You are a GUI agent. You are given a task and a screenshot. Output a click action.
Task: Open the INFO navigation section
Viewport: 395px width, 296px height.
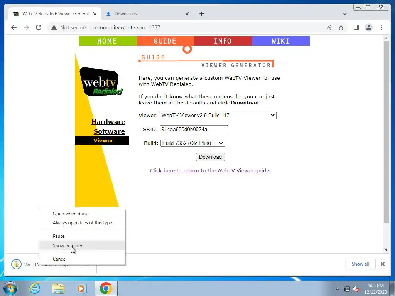(x=223, y=41)
